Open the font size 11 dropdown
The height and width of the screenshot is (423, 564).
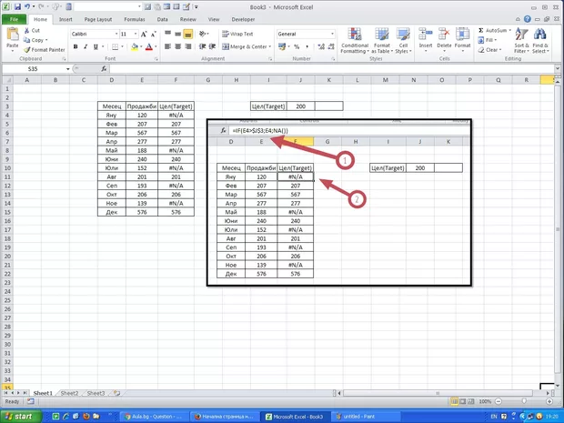pos(136,34)
